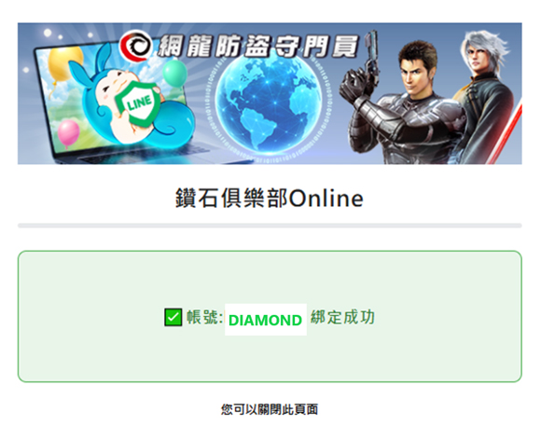Viewport: 540px width, 426px height.
Task: Click the banner title 網龍防盜守門員
Action: 258,46
